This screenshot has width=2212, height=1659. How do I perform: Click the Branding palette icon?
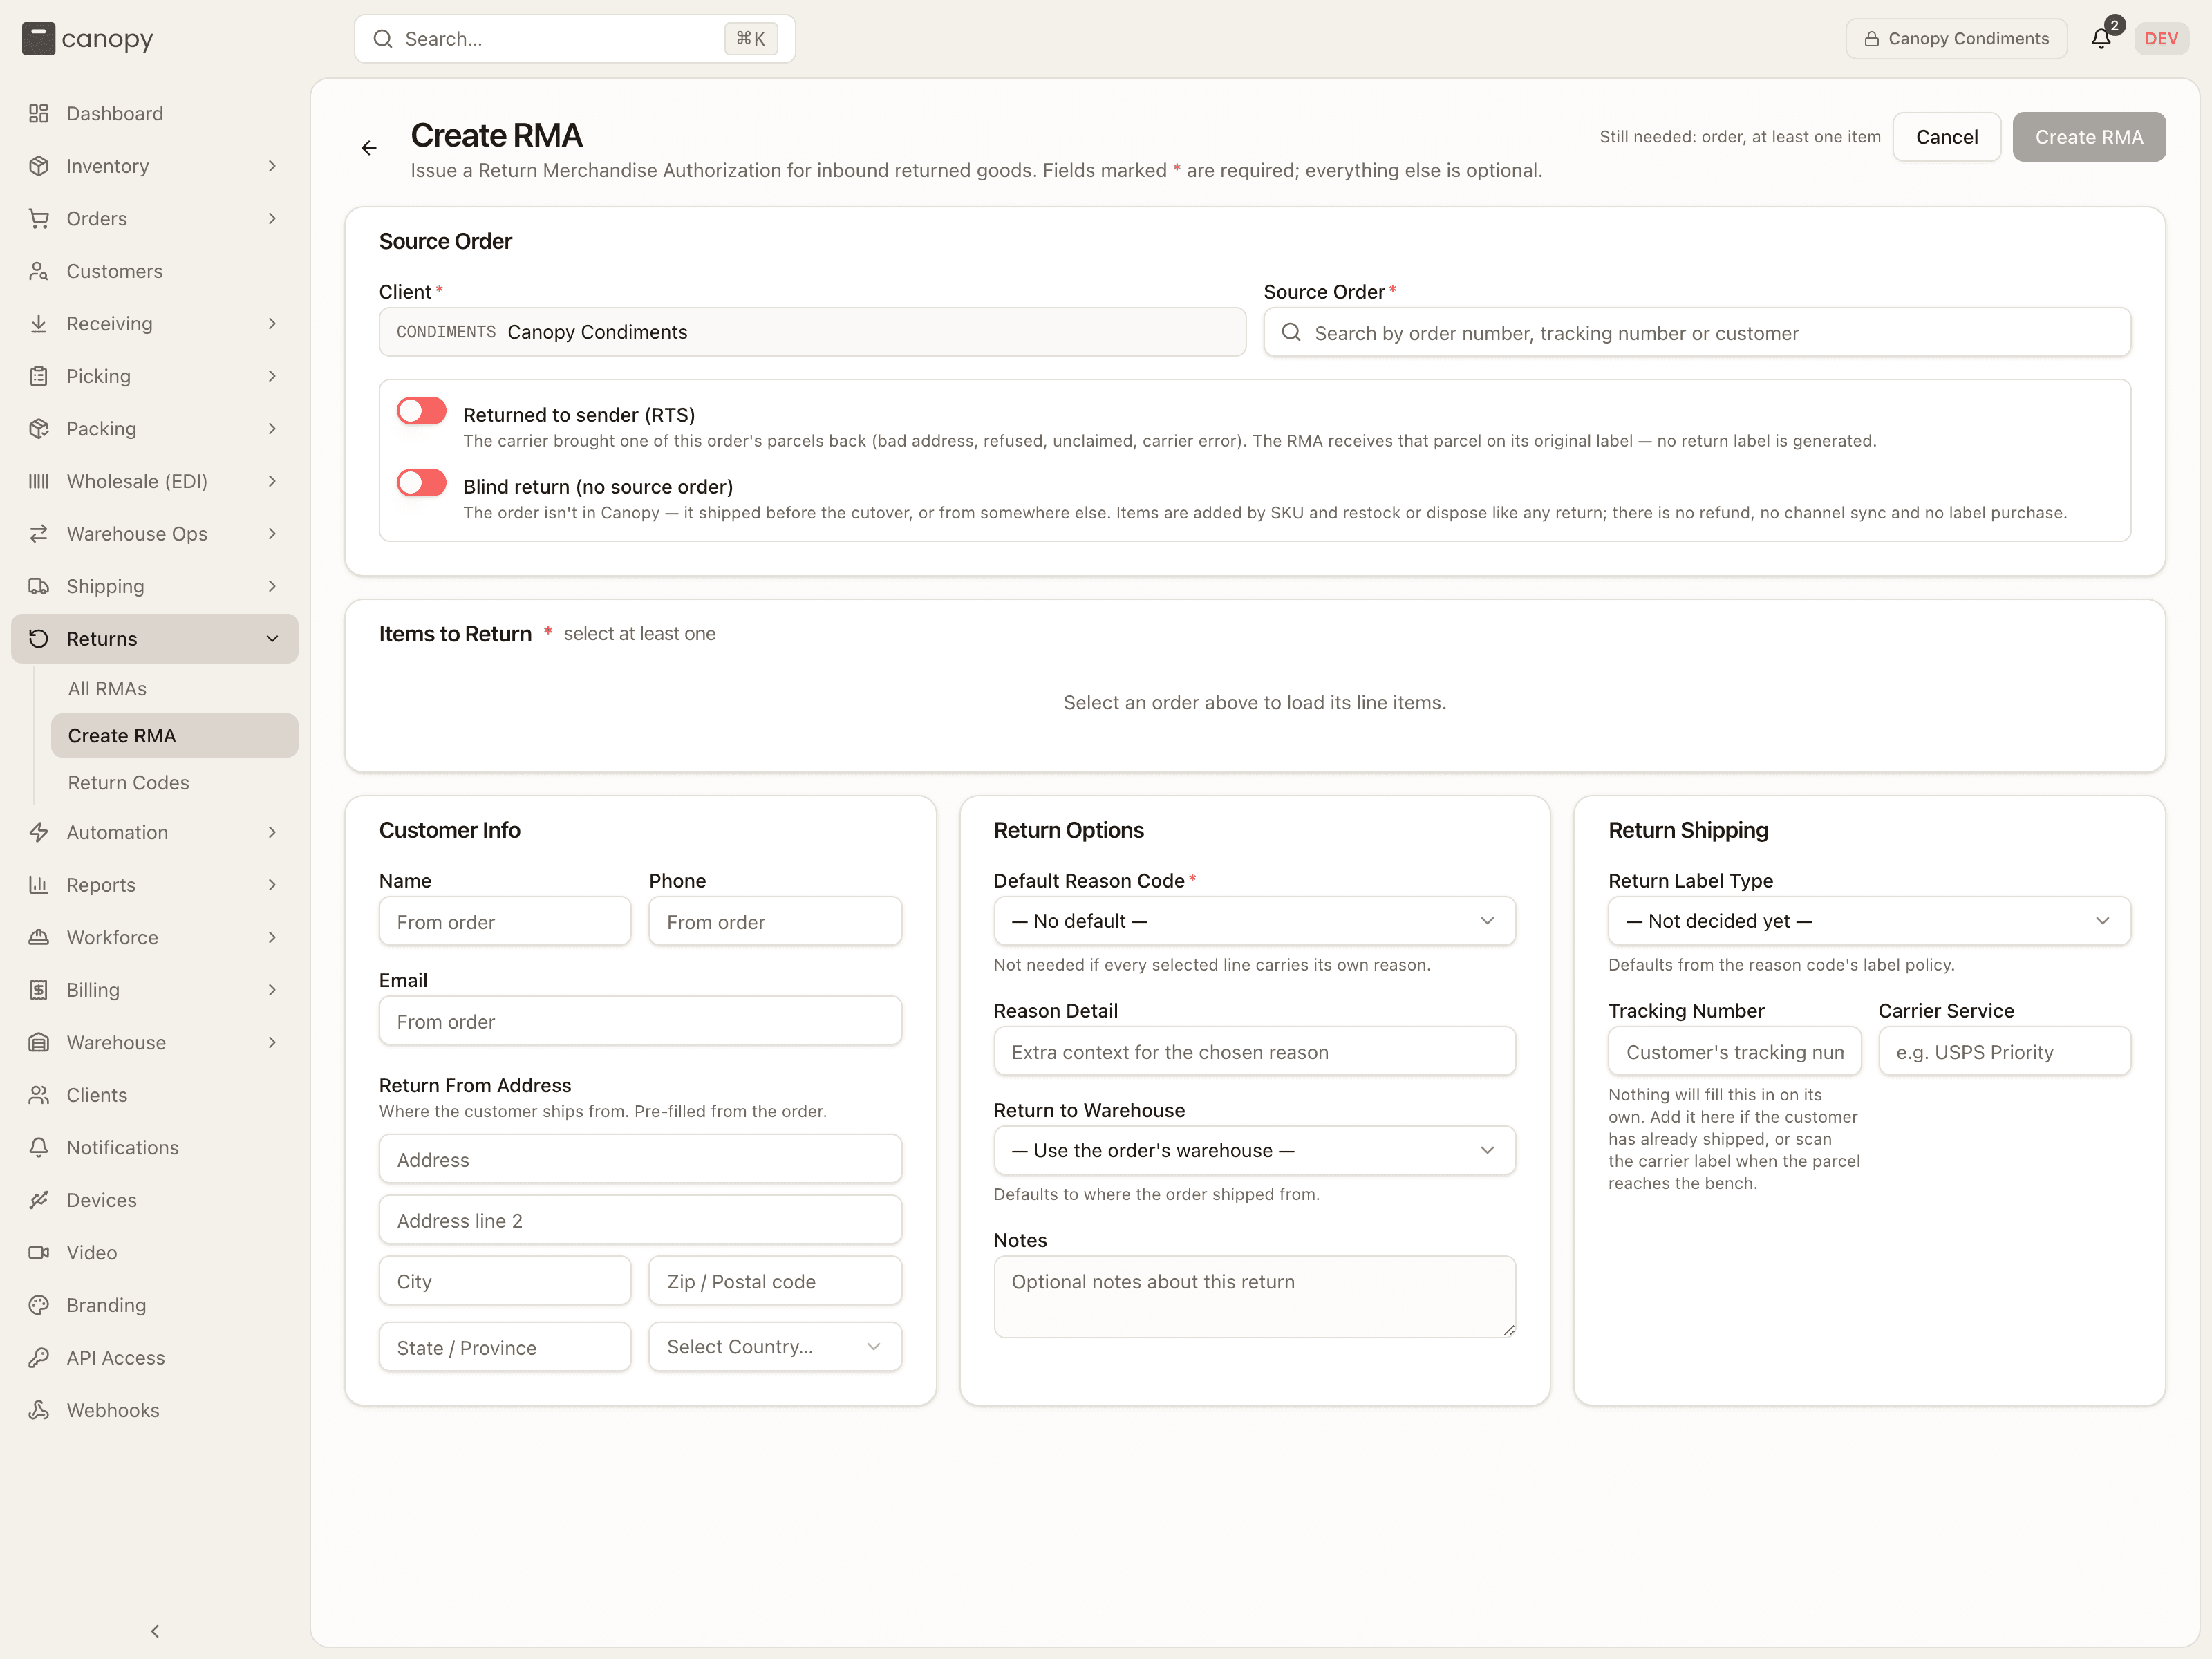39,1305
